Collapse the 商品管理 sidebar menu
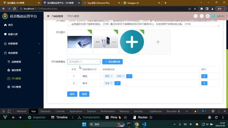Screen dimensions: 228x128 coord(22,53)
